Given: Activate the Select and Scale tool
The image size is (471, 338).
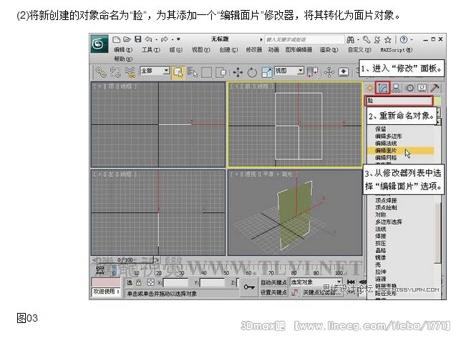Looking at the screenshot, I should point(267,72).
